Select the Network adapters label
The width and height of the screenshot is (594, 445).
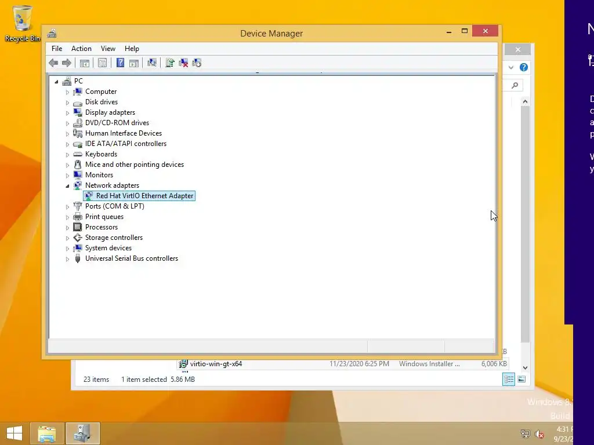coord(112,185)
